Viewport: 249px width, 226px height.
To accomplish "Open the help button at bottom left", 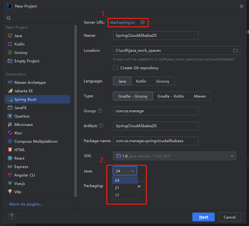I will coord(12,216).
